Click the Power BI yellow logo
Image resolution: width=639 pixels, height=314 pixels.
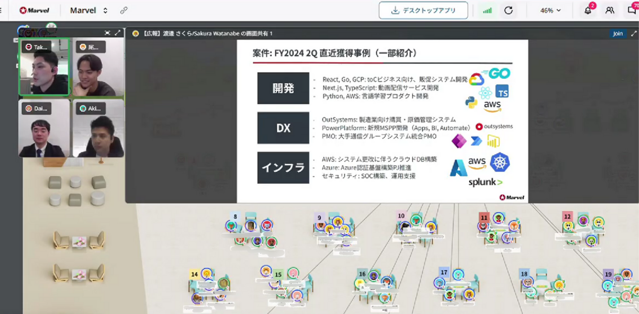(x=493, y=141)
